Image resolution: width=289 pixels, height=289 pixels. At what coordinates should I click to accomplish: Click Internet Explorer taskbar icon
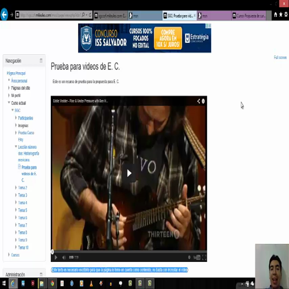pos(13,283)
